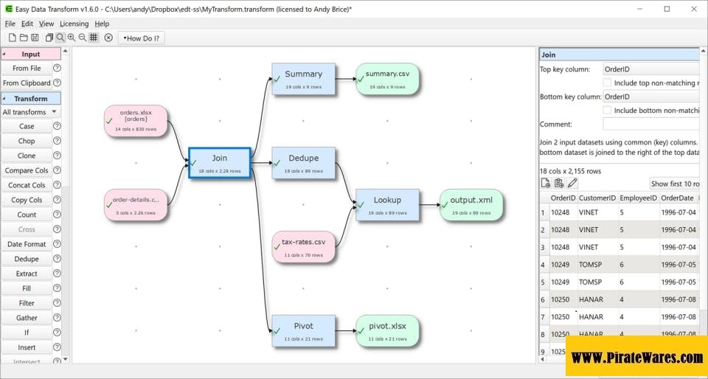The height and width of the screenshot is (379, 708).
Task: Click the help icon beside Count
Action: coord(57,215)
